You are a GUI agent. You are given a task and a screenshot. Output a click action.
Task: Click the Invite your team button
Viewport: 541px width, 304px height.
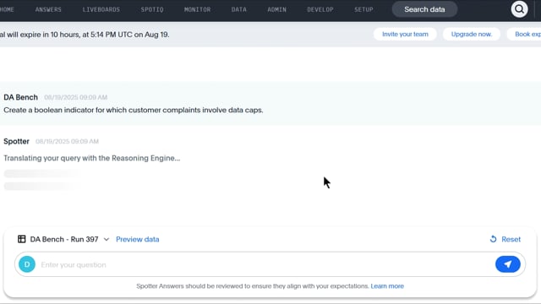pos(405,34)
